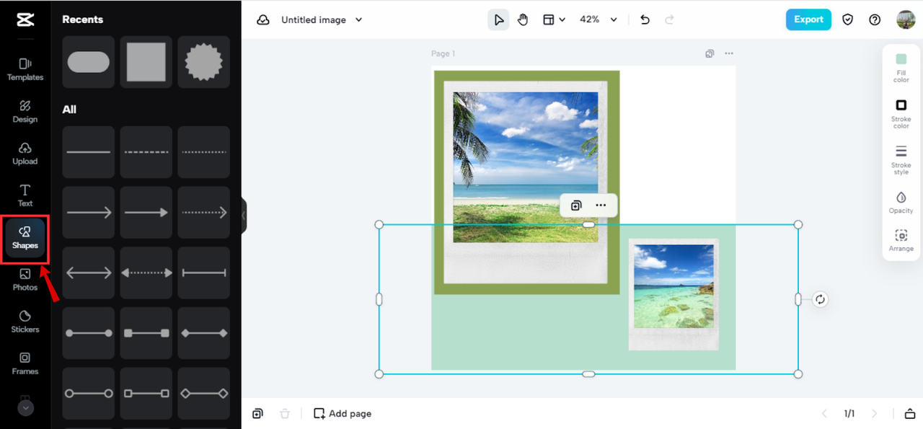Duplicate Page 1 using the page header icon

click(x=710, y=53)
